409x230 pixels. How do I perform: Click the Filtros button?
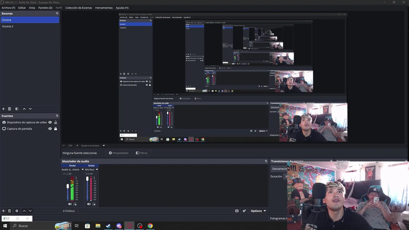(x=142, y=153)
